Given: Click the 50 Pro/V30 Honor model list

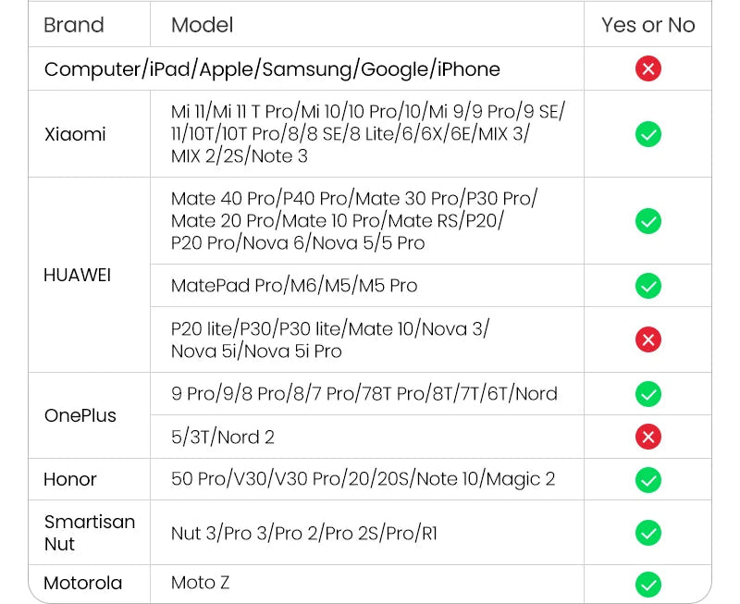Looking at the screenshot, I should point(363,479).
